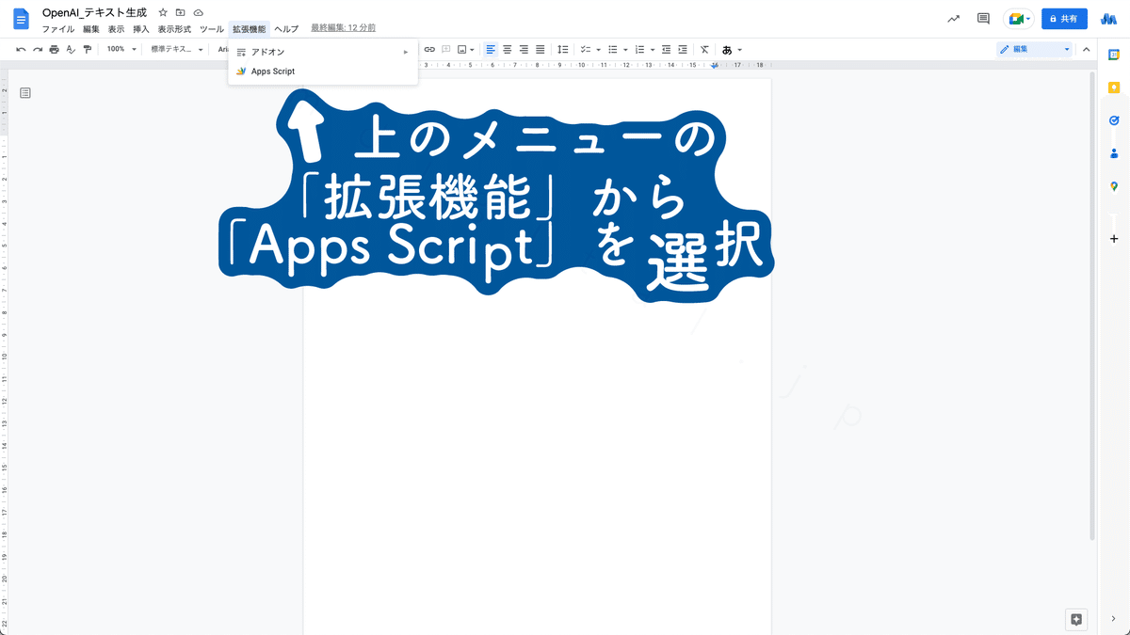Decrease the paragraph indent
This screenshot has height=635, width=1130.
click(x=666, y=49)
